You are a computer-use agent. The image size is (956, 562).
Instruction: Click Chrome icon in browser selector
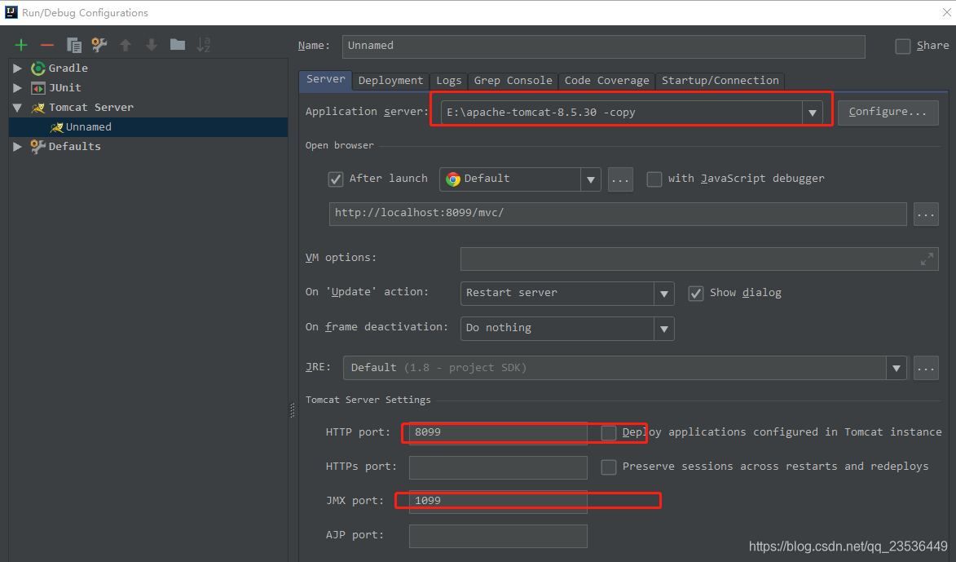tap(453, 179)
